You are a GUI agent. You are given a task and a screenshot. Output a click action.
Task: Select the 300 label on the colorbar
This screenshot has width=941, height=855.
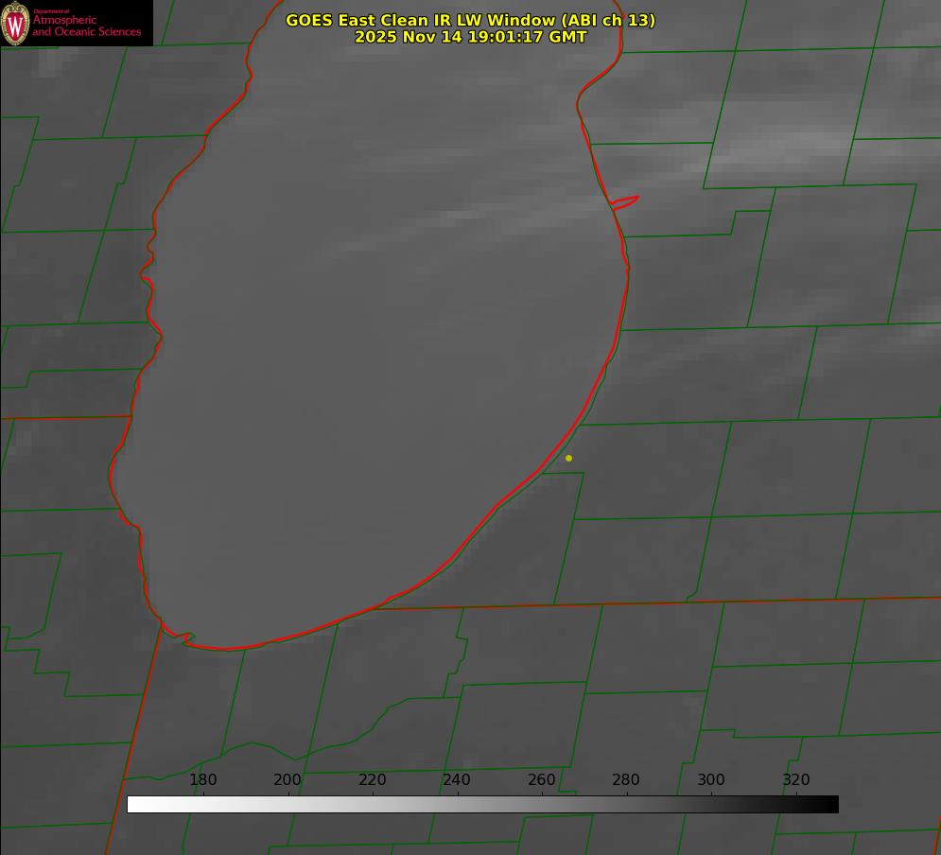[x=711, y=780]
